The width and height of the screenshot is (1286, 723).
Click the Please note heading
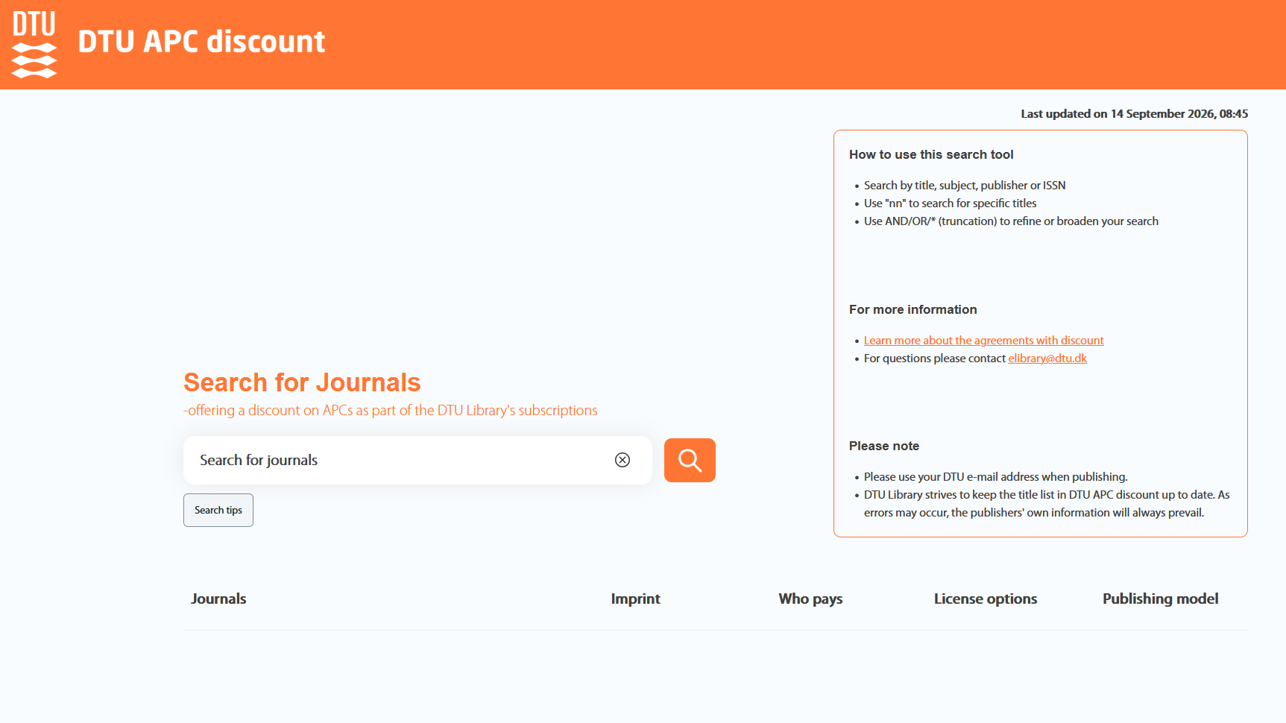click(x=884, y=446)
